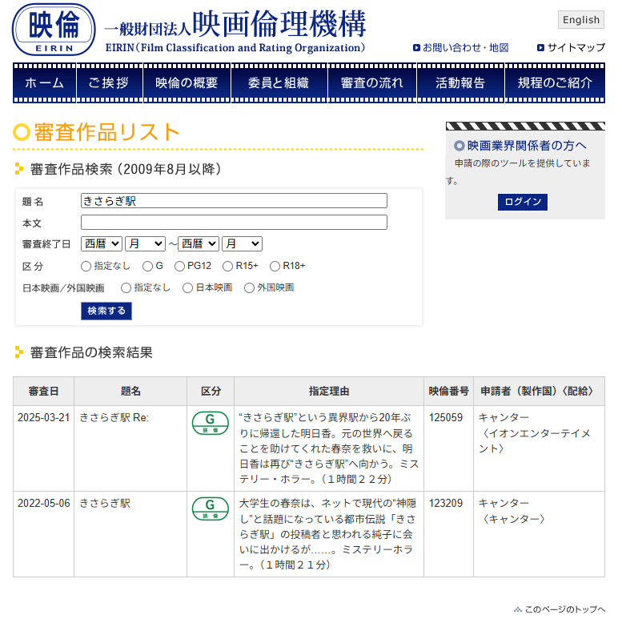The width and height of the screenshot is (622, 623).
Task: Open the 規程のご紹介 menu item
Action: [x=555, y=82]
